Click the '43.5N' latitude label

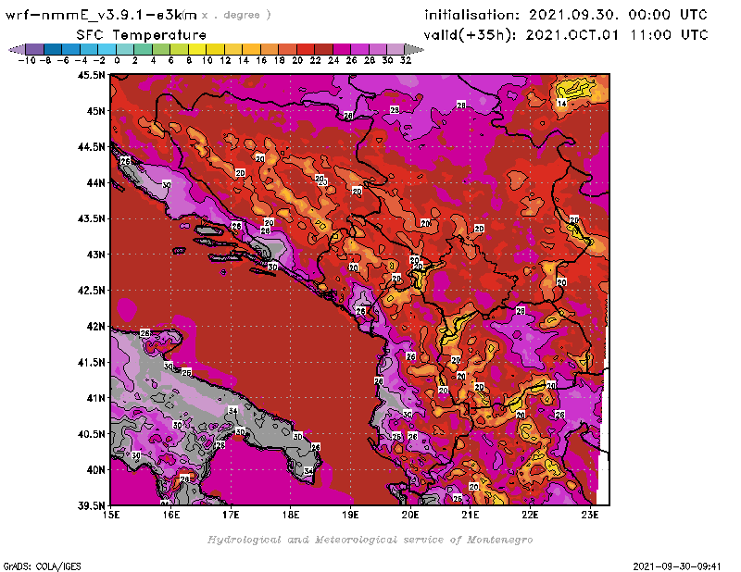point(91,218)
